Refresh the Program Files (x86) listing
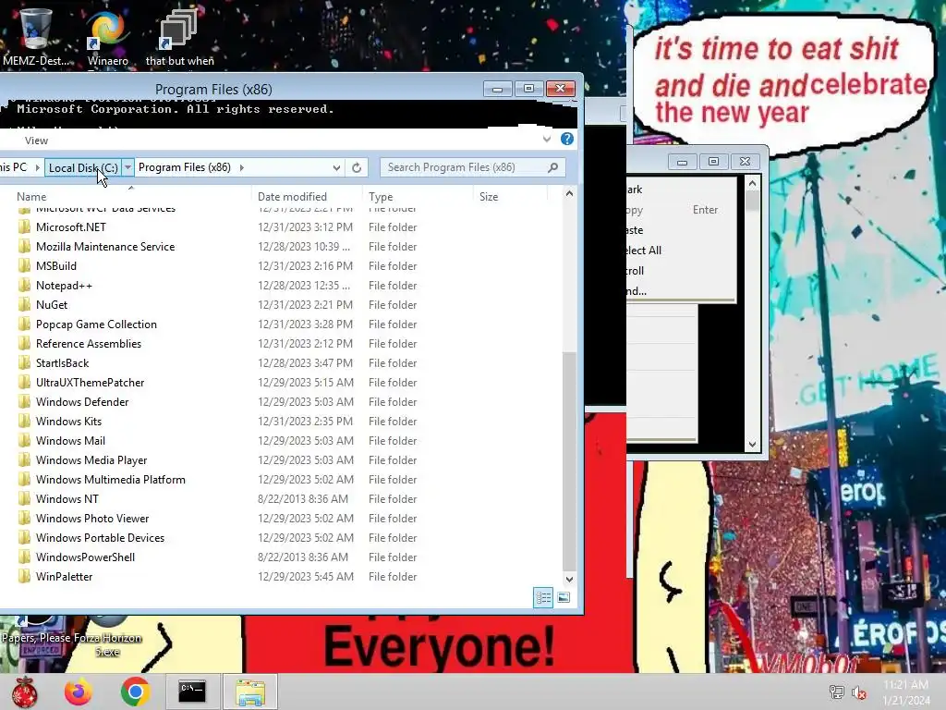The width and height of the screenshot is (946, 710). click(357, 168)
